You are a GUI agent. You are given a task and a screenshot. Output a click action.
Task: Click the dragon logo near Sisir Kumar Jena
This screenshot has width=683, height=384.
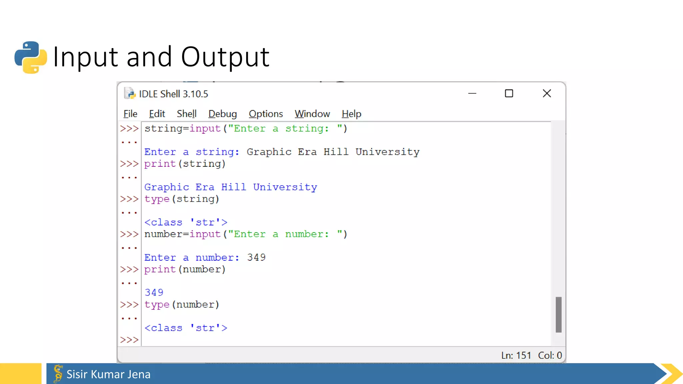coord(58,373)
